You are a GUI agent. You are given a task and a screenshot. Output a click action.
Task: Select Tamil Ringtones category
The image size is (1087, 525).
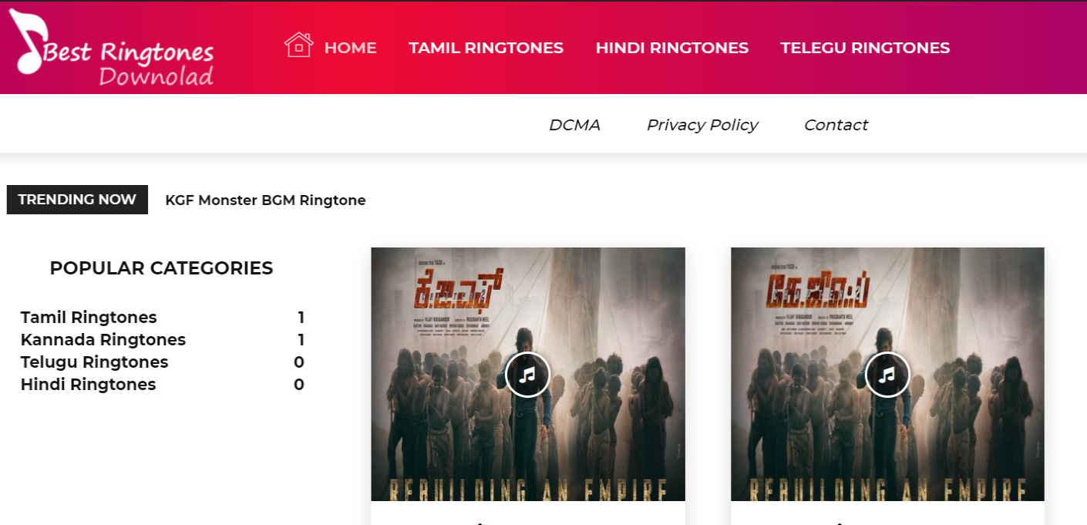pos(89,318)
